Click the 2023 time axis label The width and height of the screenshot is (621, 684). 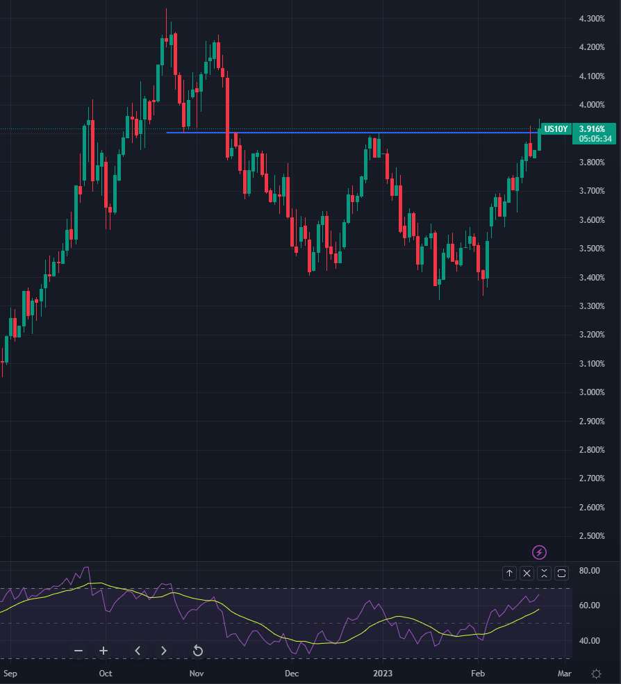383,674
